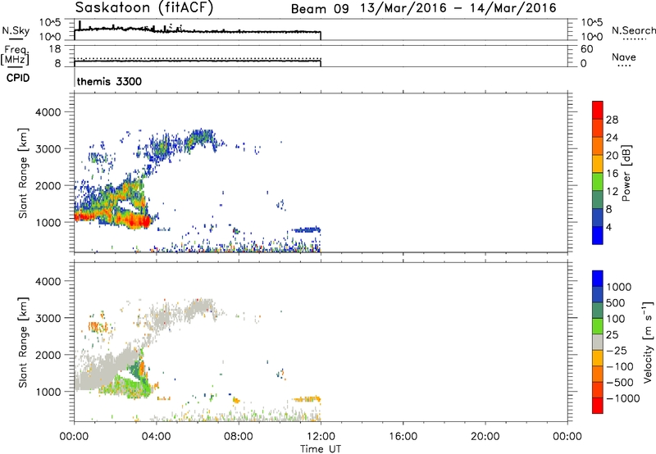The width and height of the screenshot is (656, 454).
Task: Click the '-1000' tick label on Velocity colorbar
Action: [623, 398]
